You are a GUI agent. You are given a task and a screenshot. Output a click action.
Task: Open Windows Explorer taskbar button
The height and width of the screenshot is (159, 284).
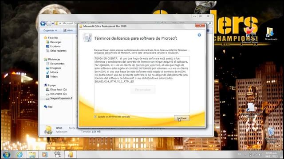coord(32,155)
